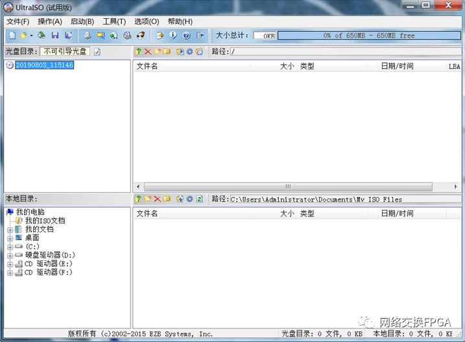The height and width of the screenshot is (342, 465).
Task: Select 20190803_115146 disc tree root
Action: (45, 65)
